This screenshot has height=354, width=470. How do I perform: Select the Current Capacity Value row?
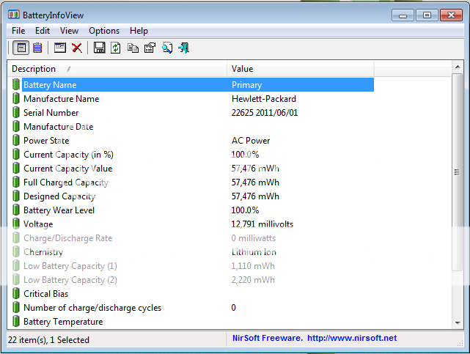click(x=192, y=169)
